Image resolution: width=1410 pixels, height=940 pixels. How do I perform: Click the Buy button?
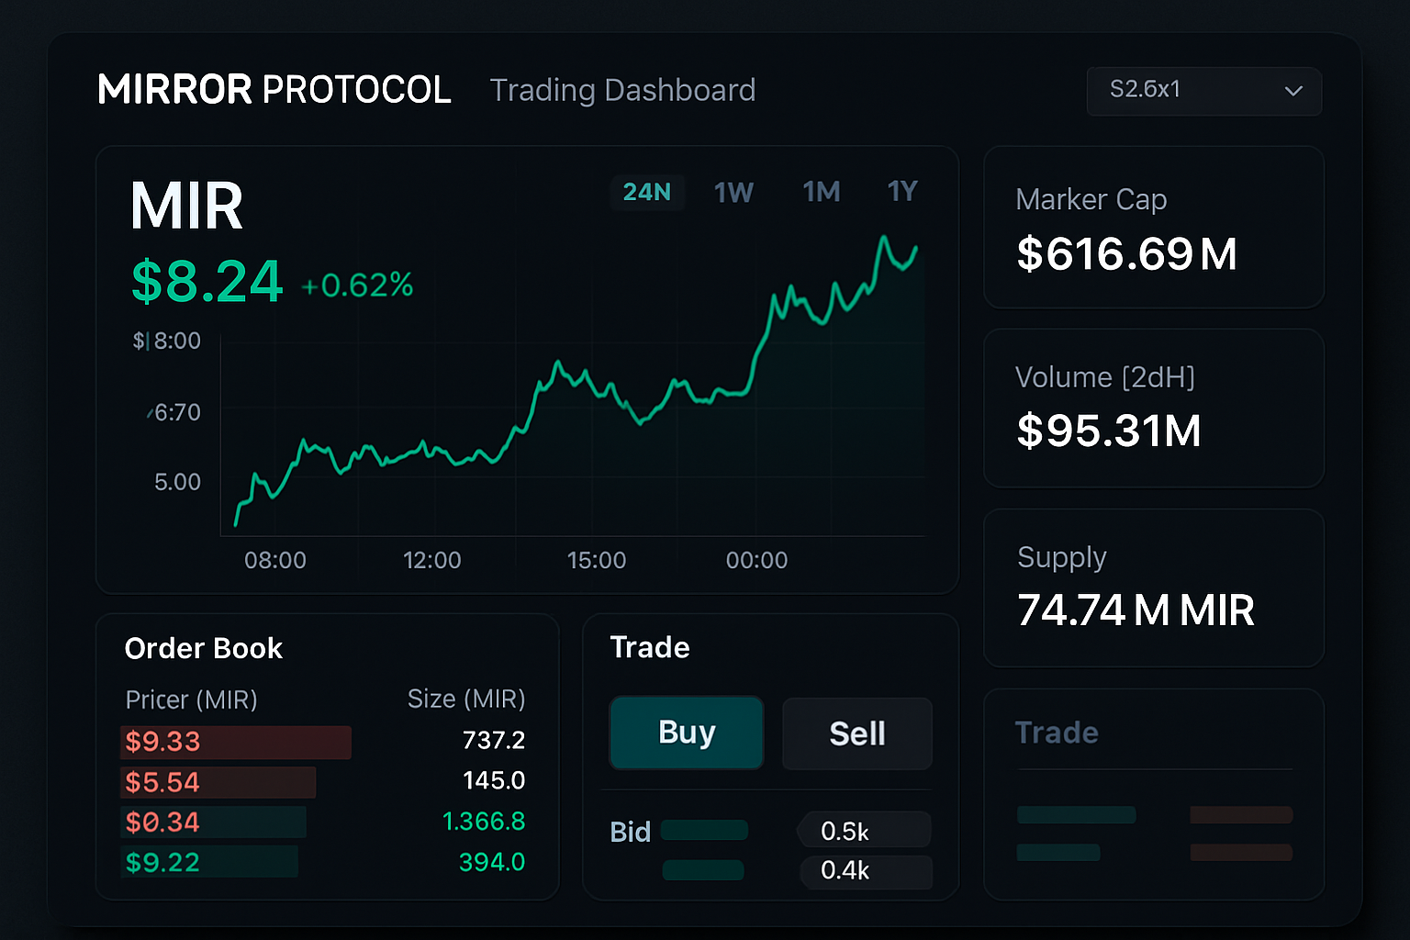tap(686, 733)
